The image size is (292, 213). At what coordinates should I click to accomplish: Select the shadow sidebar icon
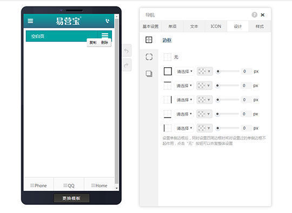(x=149, y=74)
